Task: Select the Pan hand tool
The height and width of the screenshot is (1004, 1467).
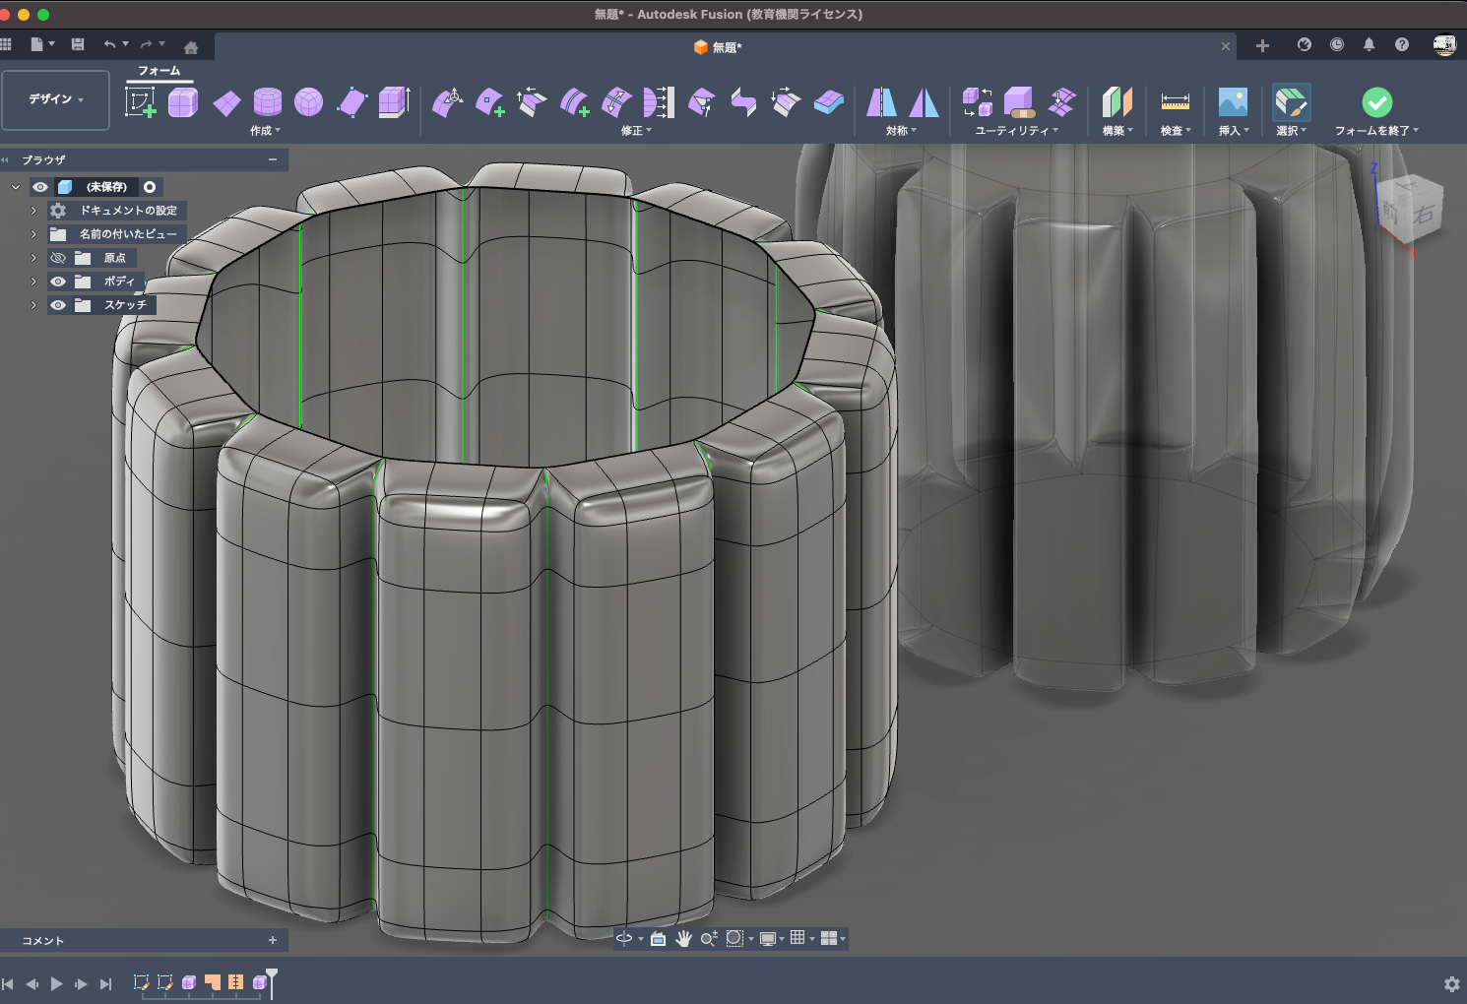Action: click(683, 939)
